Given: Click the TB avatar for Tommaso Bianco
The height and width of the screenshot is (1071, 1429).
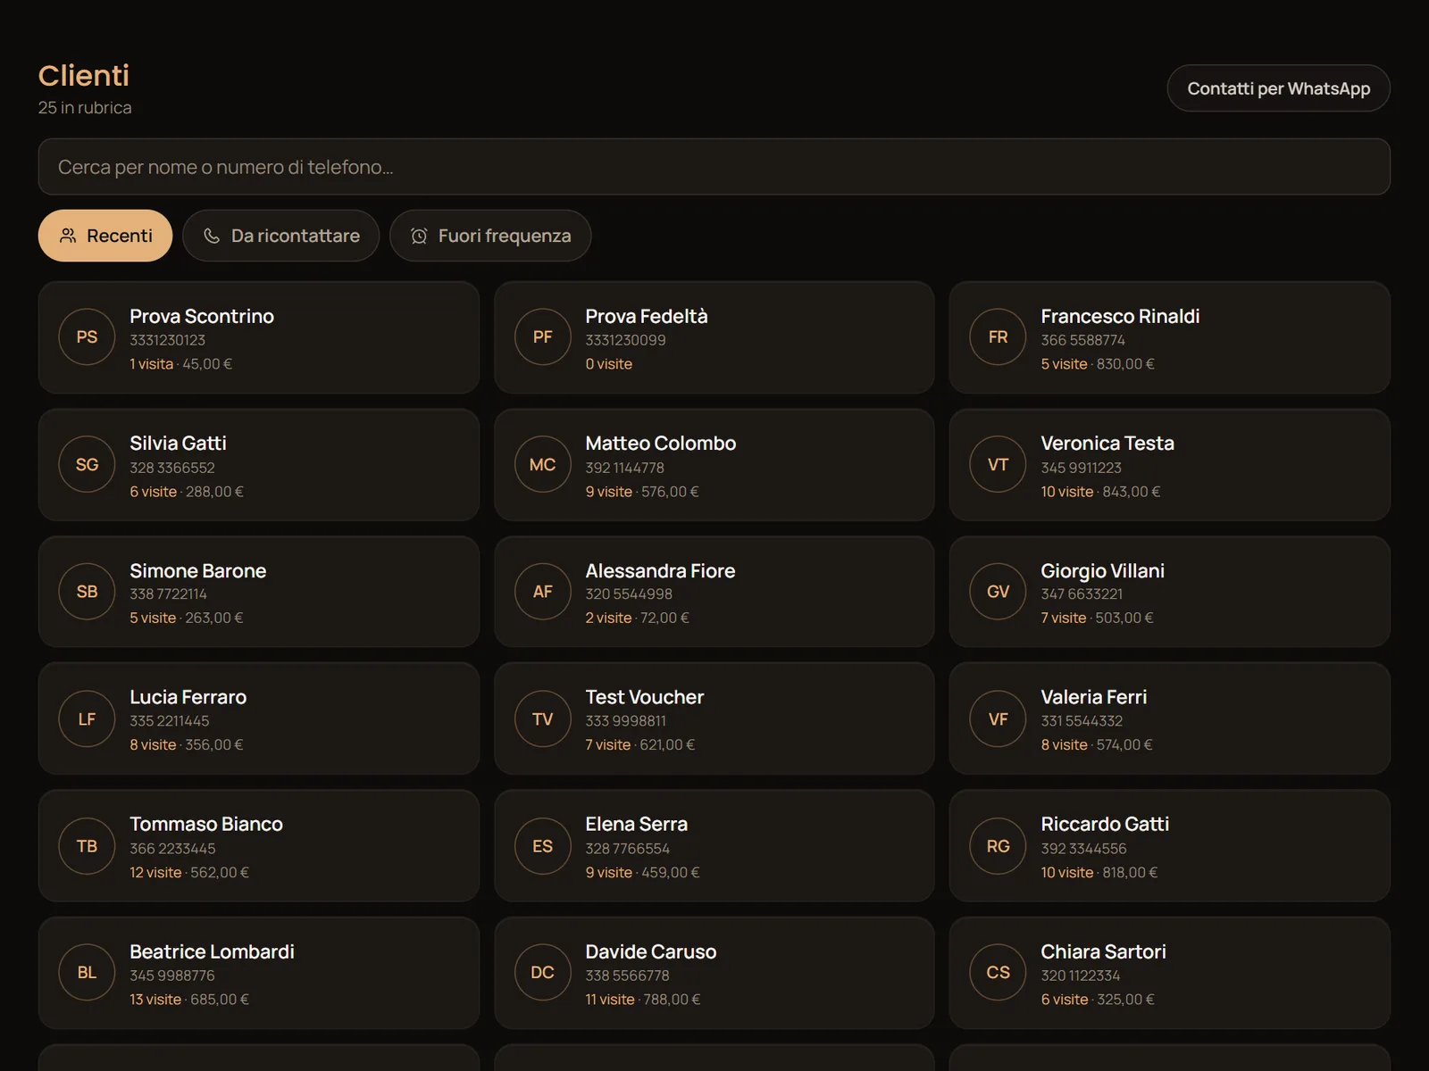Looking at the screenshot, I should pyautogui.click(x=87, y=846).
